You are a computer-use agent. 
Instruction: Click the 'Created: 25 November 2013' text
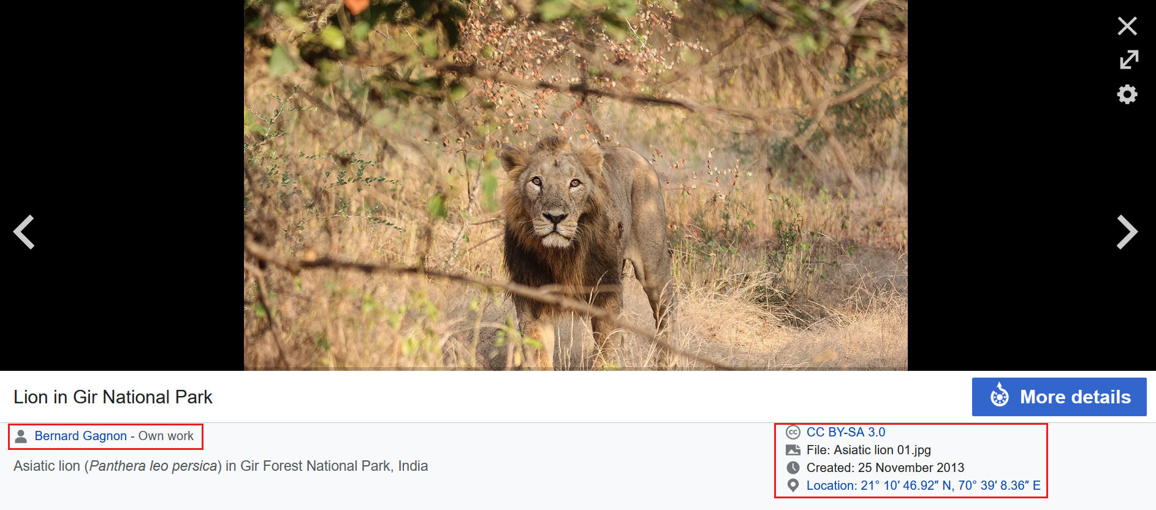coord(885,468)
